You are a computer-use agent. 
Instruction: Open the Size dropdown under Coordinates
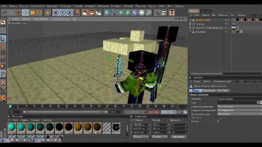click(160, 137)
